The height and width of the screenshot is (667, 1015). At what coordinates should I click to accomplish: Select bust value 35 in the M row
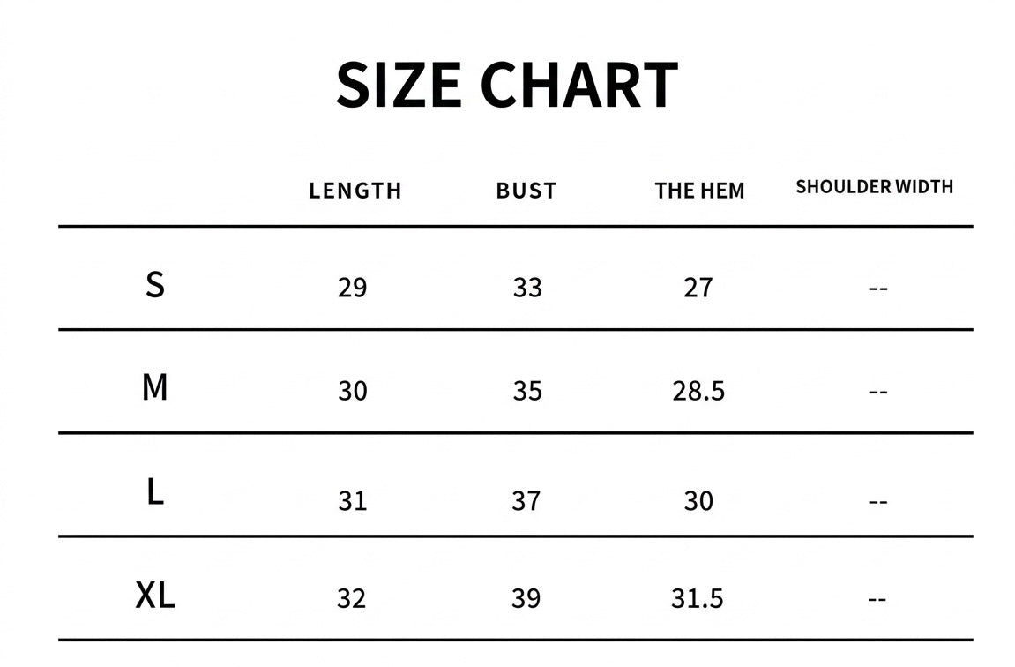point(527,391)
